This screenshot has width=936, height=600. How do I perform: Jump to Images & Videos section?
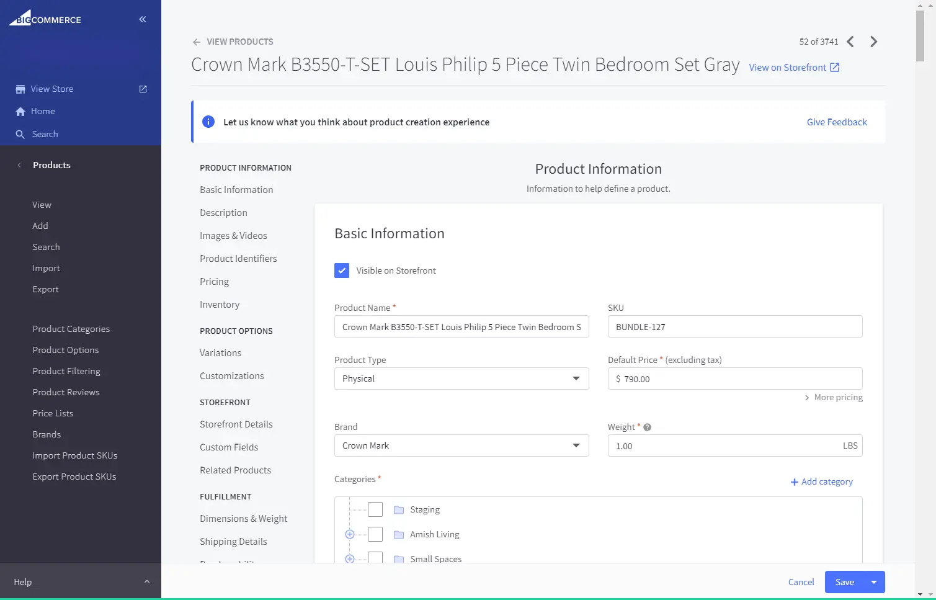click(x=233, y=236)
